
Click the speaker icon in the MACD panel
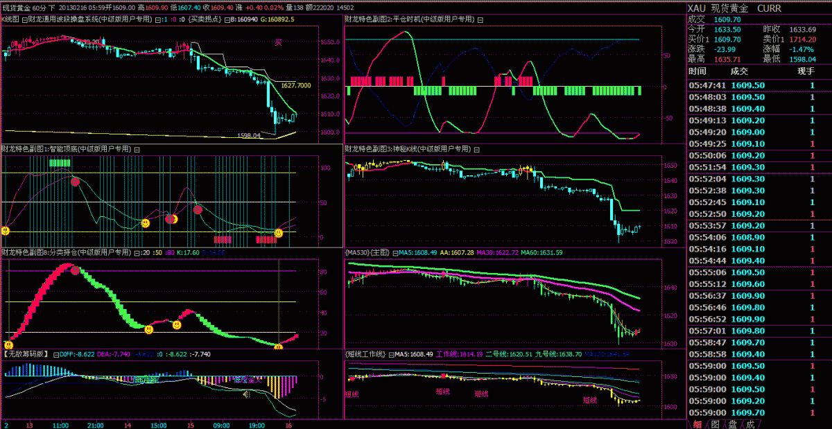coord(245,394)
